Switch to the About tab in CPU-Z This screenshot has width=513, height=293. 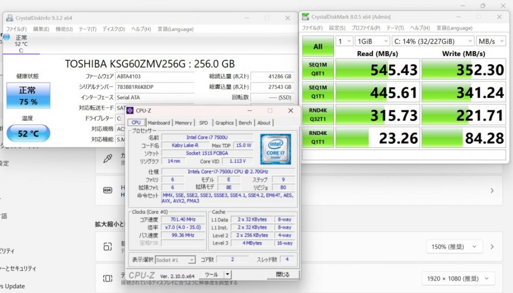point(264,123)
